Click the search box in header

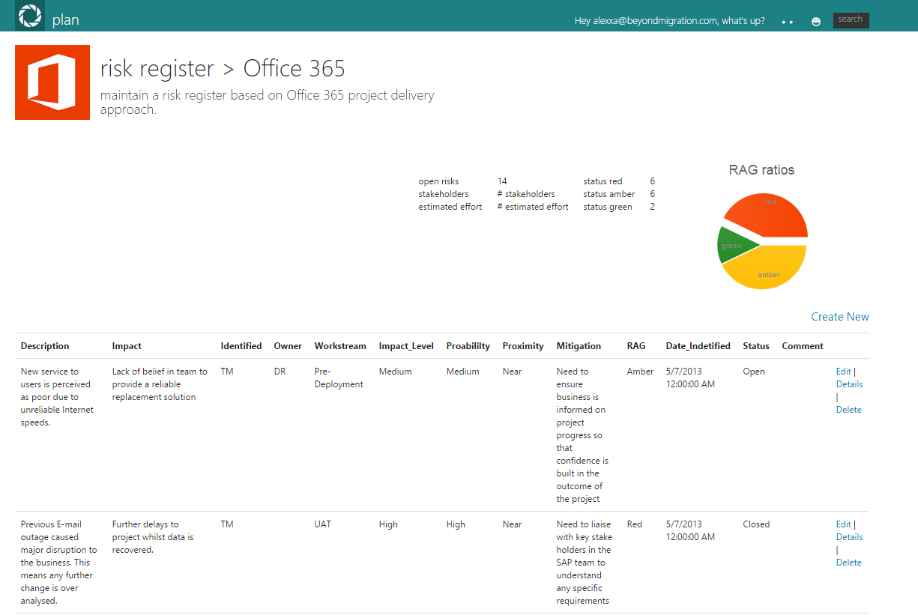[851, 20]
